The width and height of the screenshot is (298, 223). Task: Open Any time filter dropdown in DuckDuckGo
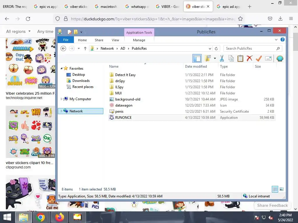(x=45, y=31)
